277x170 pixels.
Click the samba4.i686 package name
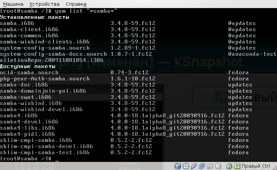[x=19, y=116]
